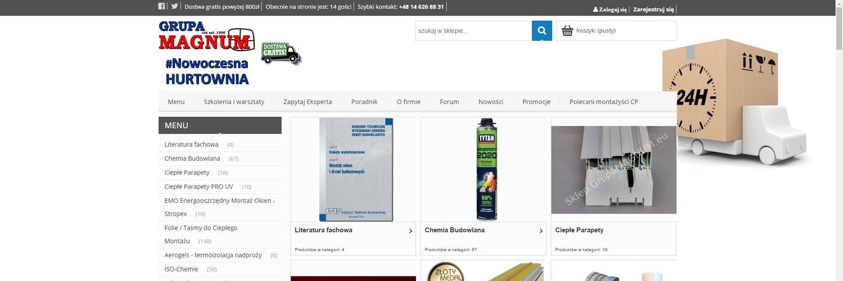Viewport: 843px width, 281px height.
Task: Open the Ciepłe Parapety product thumbnail
Action: click(x=614, y=170)
